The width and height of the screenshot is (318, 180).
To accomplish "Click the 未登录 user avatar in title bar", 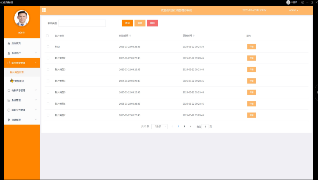I will click(288, 2).
